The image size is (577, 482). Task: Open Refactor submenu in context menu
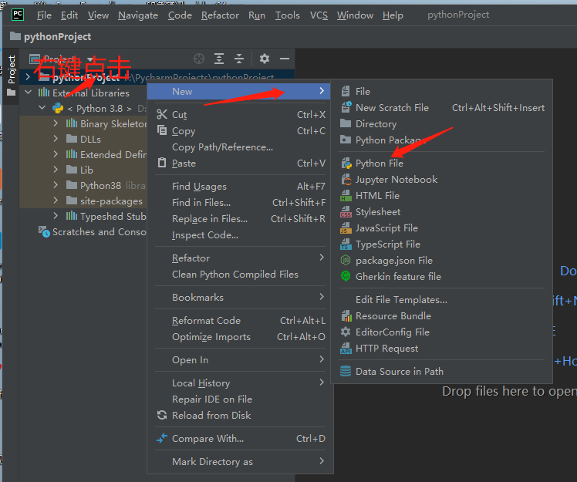coord(241,258)
